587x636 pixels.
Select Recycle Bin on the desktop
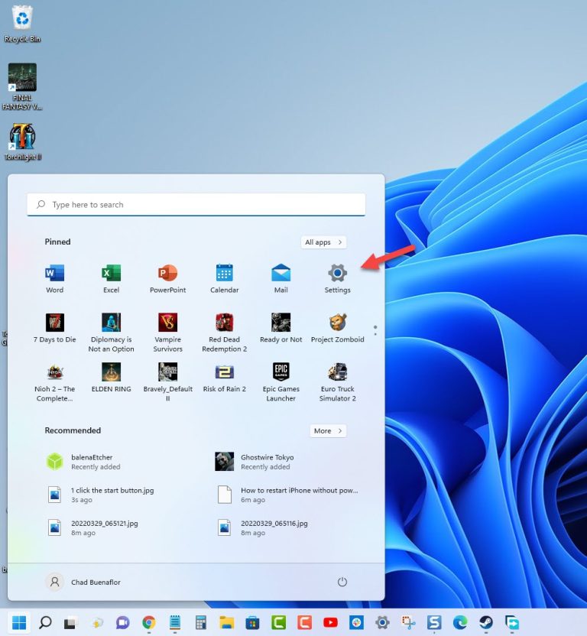22,24
